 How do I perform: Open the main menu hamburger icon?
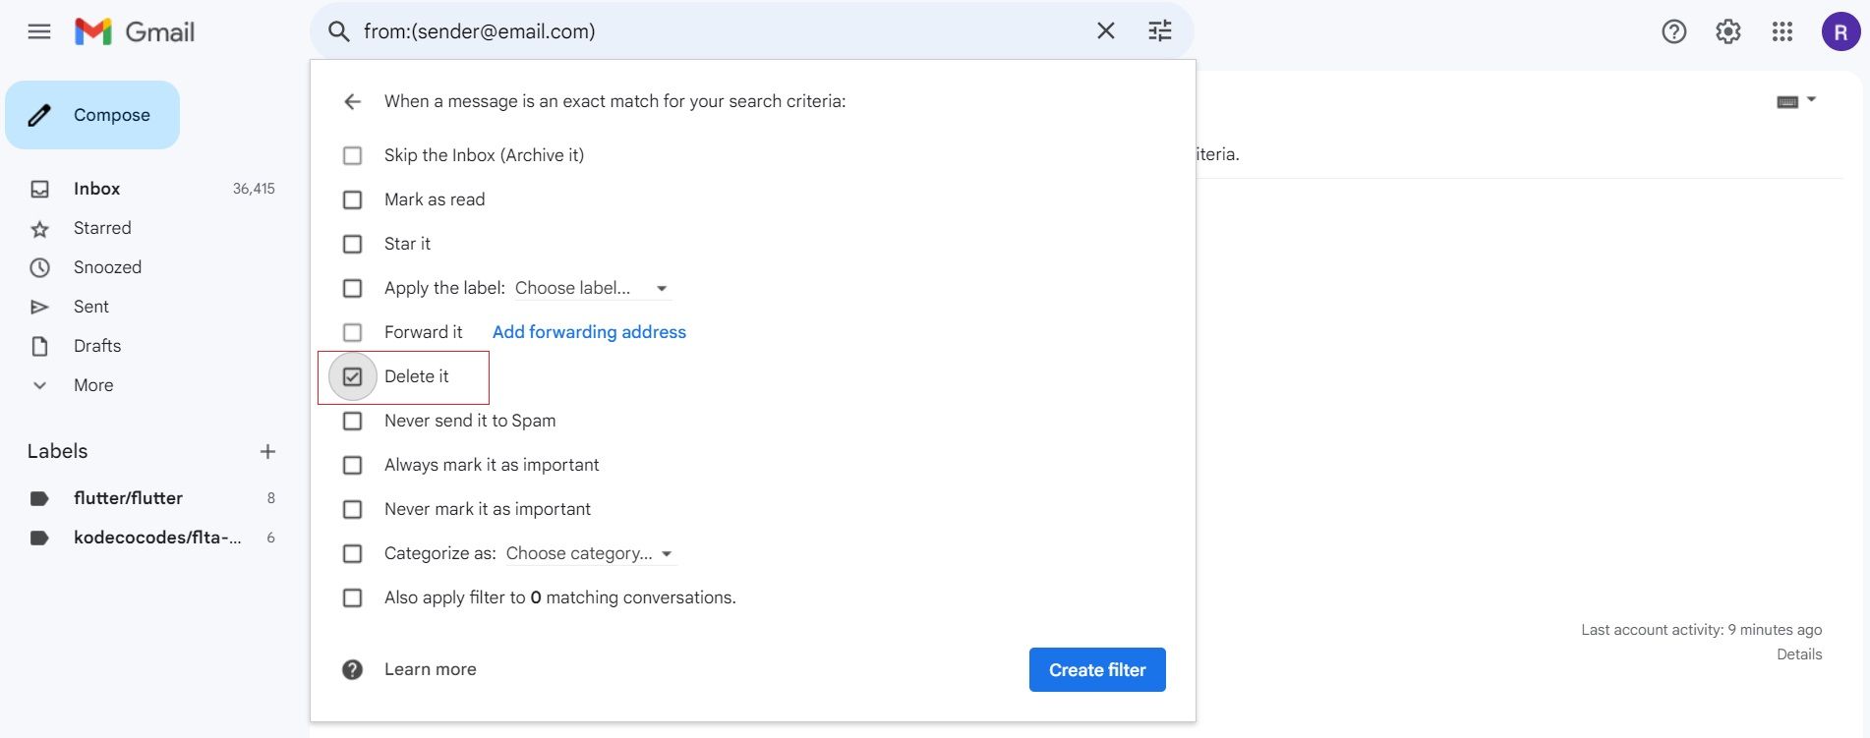[39, 31]
